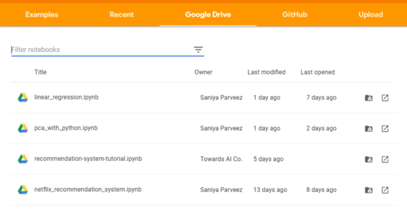The height and width of the screenshot is (216, 407).
Task: Open filter options icon beside Filter notebooks
Action: pyautogui.click(x=198, y=49)
